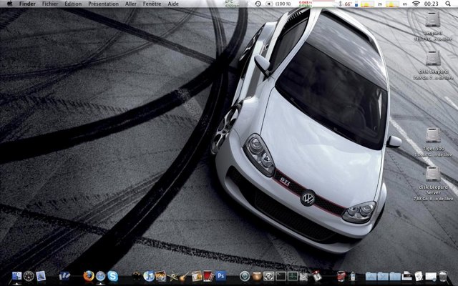
Task: Select the Tiger HDD desktop drive
Action: click(x=432, y=136)
